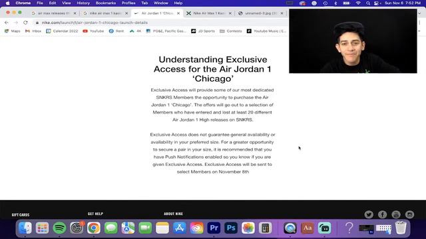Open Calculator from the dock
The image size is (426, 239).
click(266, 228)
